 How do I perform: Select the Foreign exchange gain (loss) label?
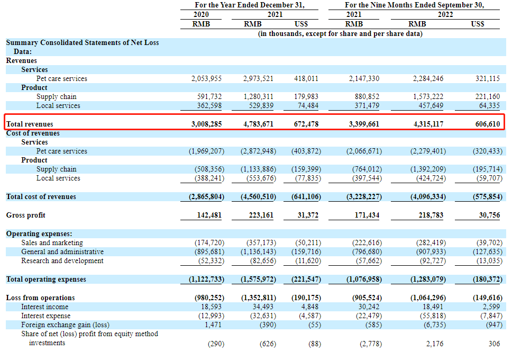[65, 325]
